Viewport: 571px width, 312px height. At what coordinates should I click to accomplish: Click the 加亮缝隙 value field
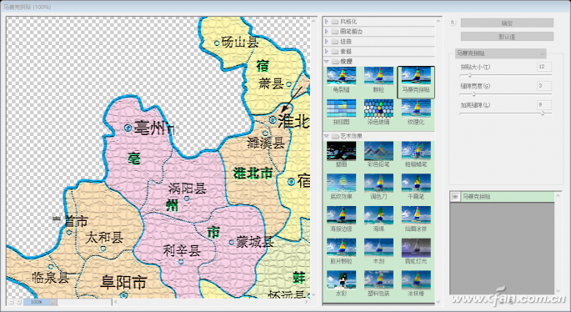click(544, 105)
